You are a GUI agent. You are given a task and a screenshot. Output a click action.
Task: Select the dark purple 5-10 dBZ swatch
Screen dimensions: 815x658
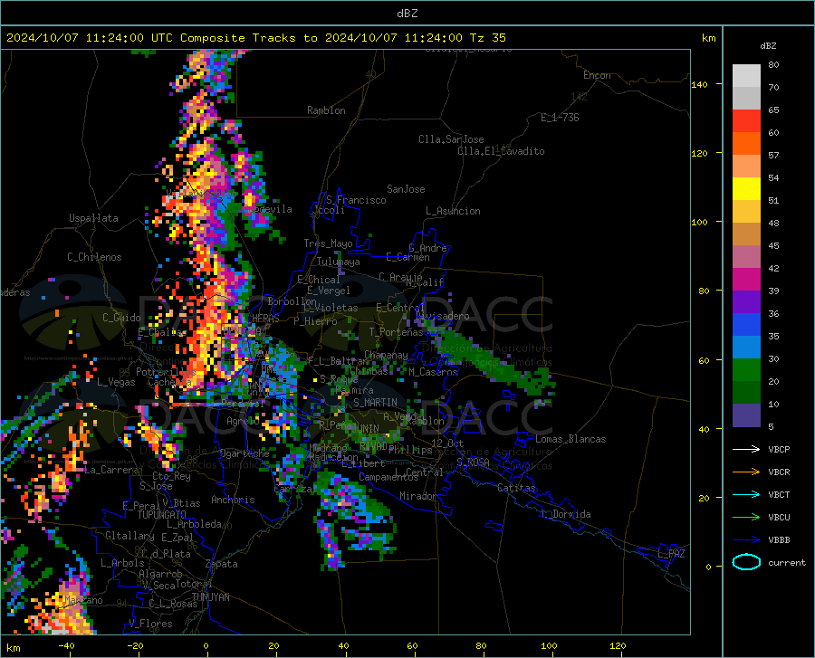pos(746,415)
